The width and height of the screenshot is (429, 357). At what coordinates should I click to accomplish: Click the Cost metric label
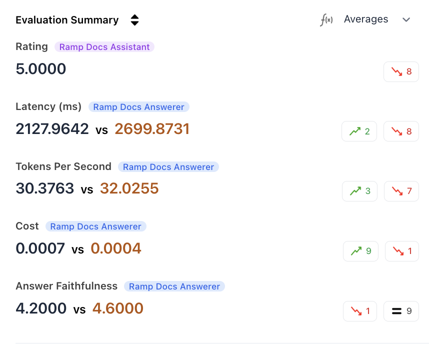(27, 226)
